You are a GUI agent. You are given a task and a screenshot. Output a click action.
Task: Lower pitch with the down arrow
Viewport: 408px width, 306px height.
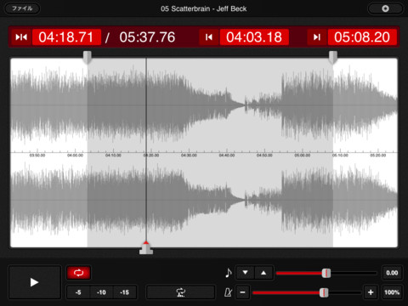point(246,273)
